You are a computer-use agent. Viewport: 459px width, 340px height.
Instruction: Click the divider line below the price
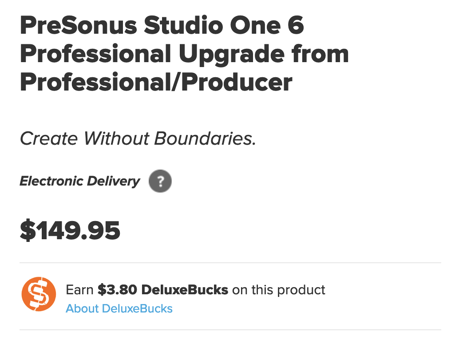pyautogui.click(x=230, y=263)
